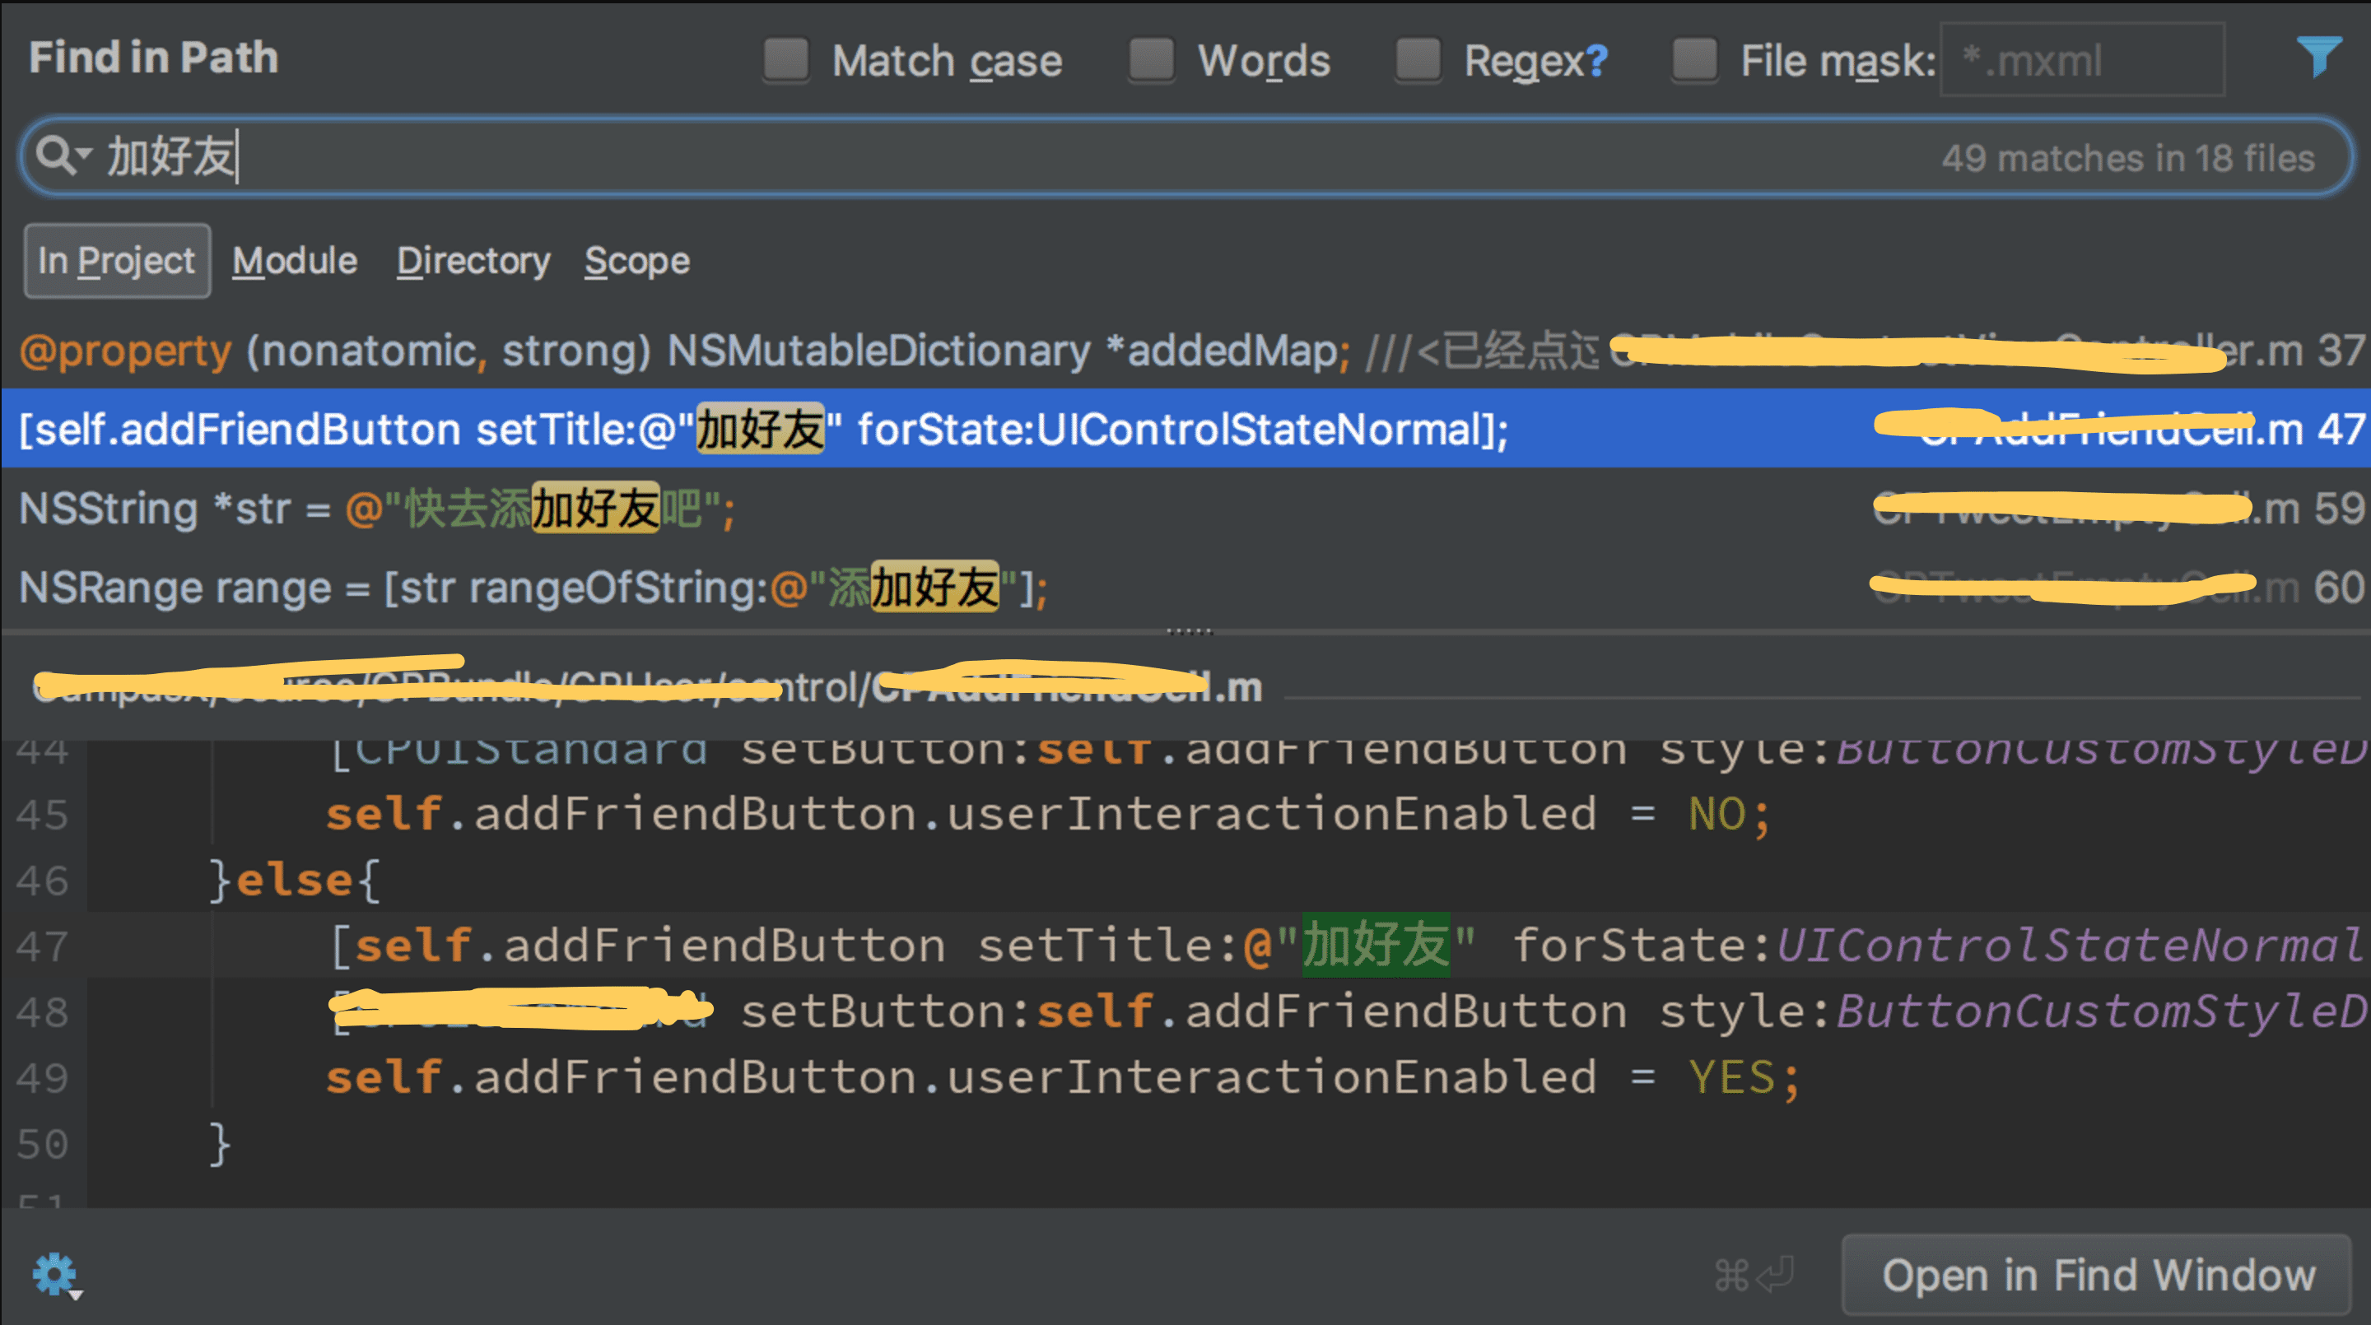Enable the File mask checkbox
This screenshot has width=2371, height=1325.
(x=1693, y=61)
